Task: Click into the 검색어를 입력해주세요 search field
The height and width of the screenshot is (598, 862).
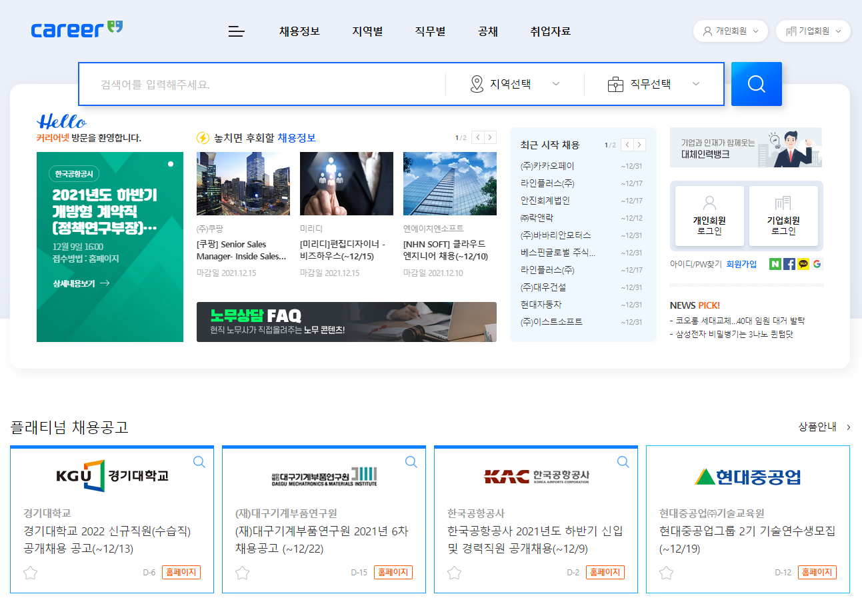Action: pyautogui.click(x=263, y=85)
